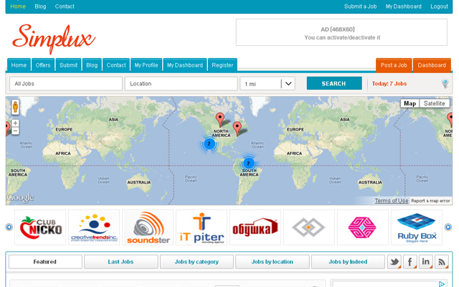The width and height of the screenshot is (459, 287).
Task: Open the Register navigation tab
Action: 222,65
